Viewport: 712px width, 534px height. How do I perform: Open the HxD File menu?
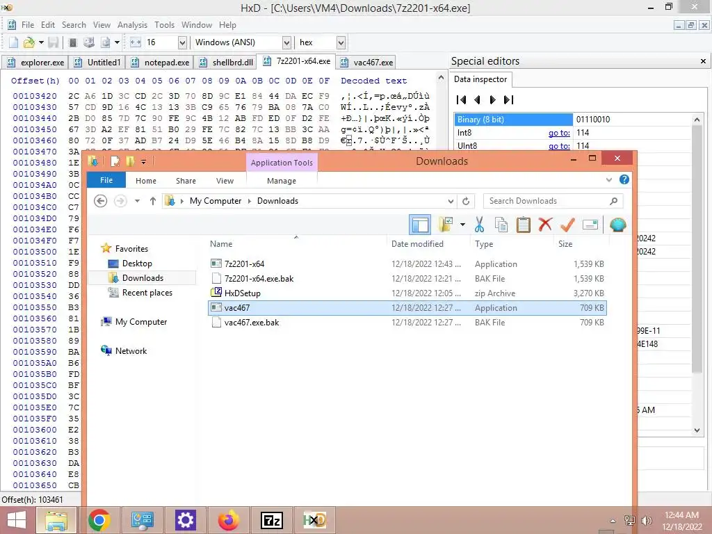pos(28,25)
